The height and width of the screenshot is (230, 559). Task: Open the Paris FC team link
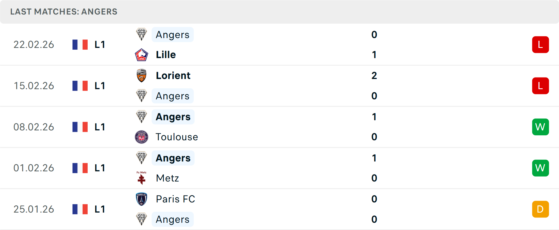pyautogui.click(x=175, y=199)
